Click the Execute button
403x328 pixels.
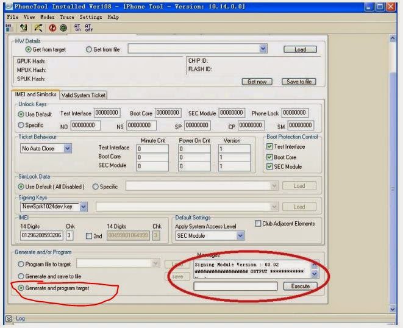point(300,286)
